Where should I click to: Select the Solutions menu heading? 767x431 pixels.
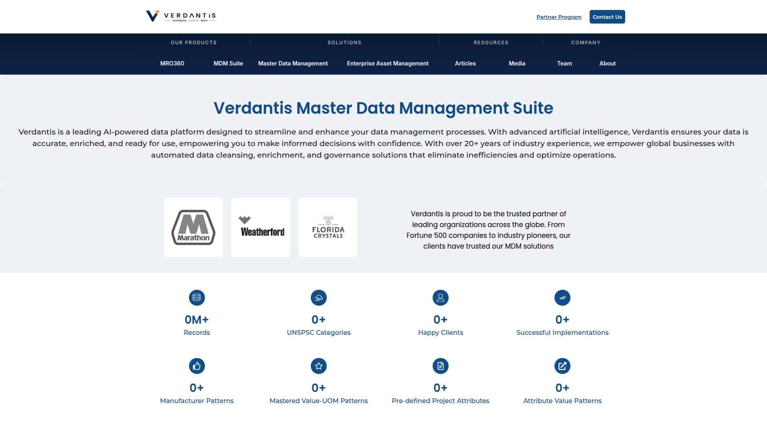coord(344,42)
